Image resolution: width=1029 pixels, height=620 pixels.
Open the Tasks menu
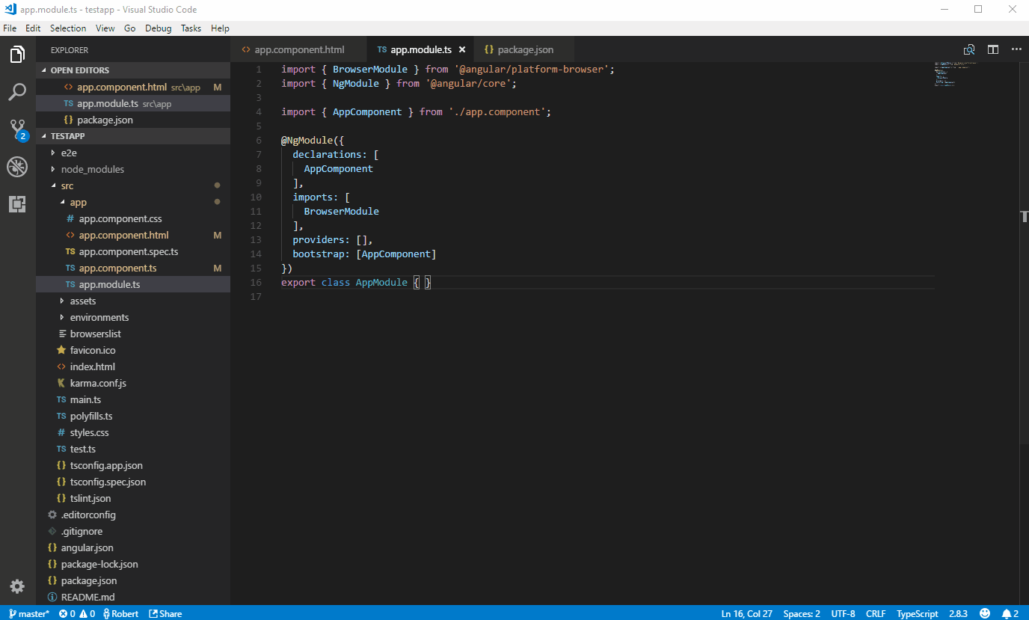191,28
